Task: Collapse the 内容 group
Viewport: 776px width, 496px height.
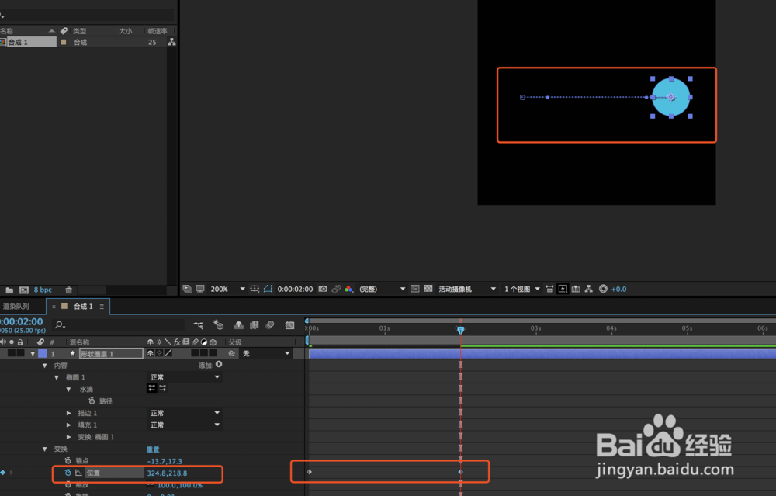Action: tap(44, 366)
